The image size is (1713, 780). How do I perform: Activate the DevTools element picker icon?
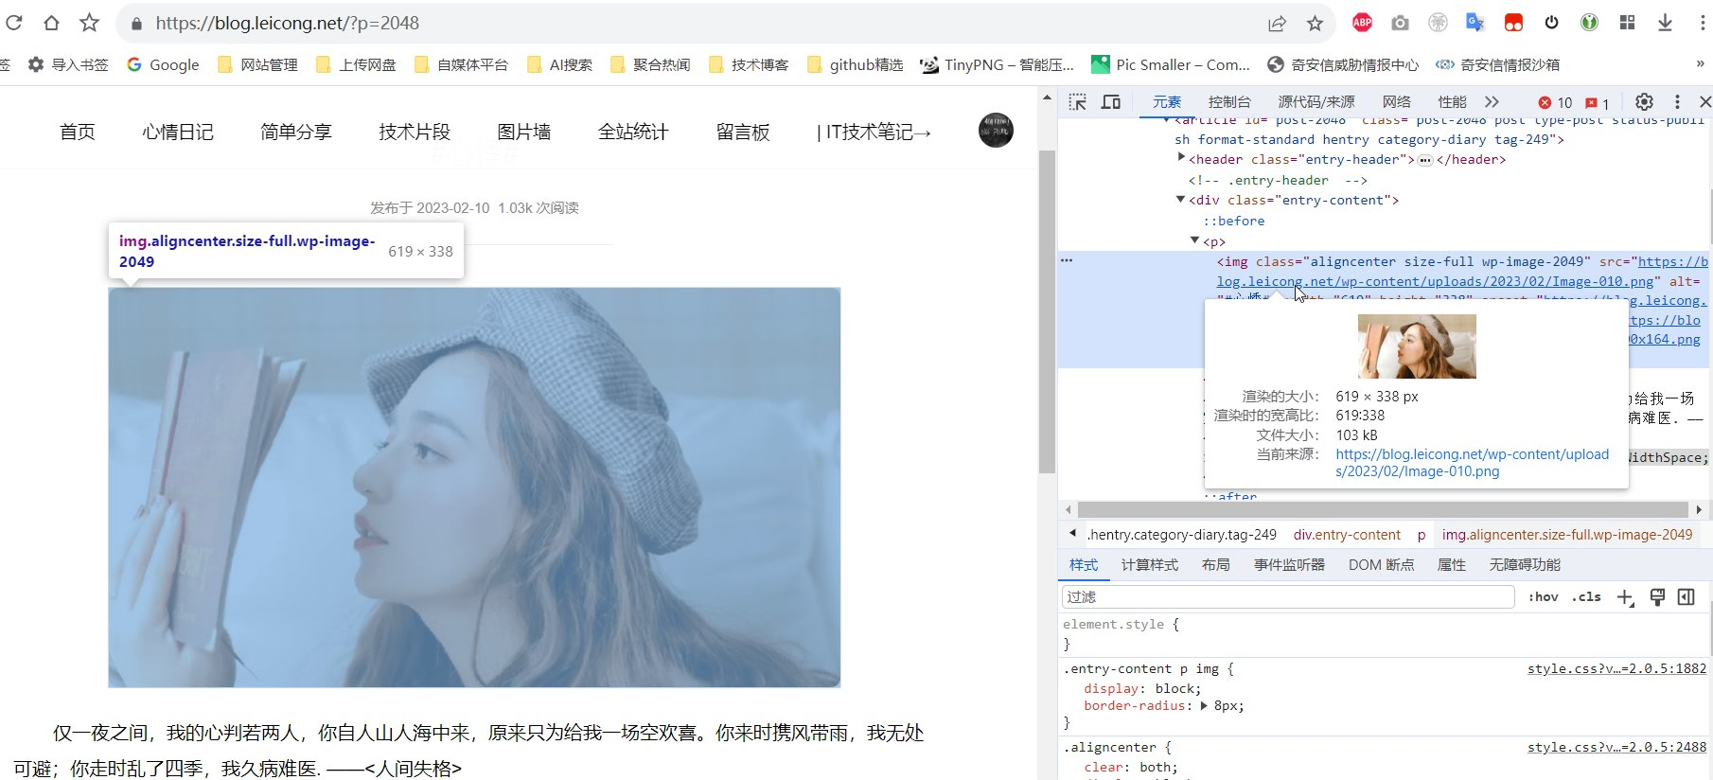pos(1077,102)
